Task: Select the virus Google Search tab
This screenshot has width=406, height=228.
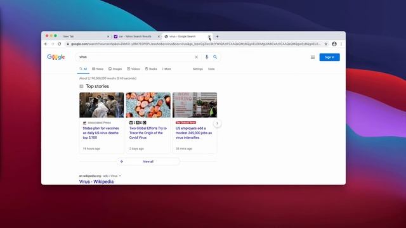Action: (x=187, y=37)
